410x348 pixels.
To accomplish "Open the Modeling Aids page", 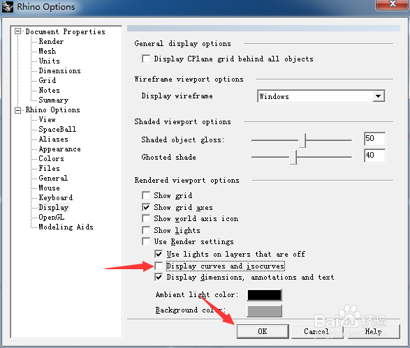I will pyautogui.click(x=66, y=227).
